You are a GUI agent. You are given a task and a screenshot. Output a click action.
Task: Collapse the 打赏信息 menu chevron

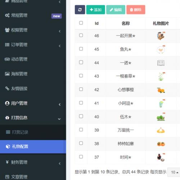pos(59,119)
